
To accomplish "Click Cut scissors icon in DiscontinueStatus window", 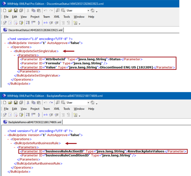I will [28, 10].
